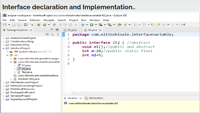Switch to the Declaration tab
Image resolution: width=200 pixels, height=113 pixels.
tap(94, 98)
